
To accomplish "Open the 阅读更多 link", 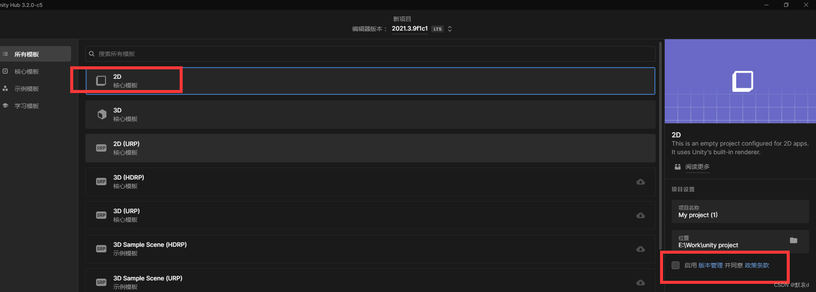I will (698, 167).
